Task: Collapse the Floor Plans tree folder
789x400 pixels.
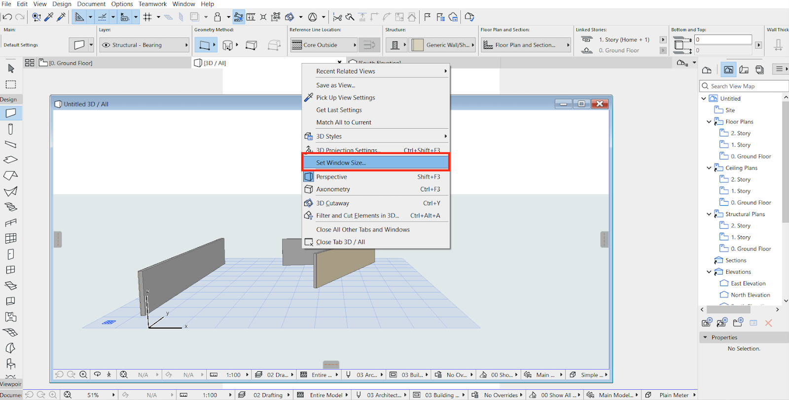Action: (x=709, y=122)
